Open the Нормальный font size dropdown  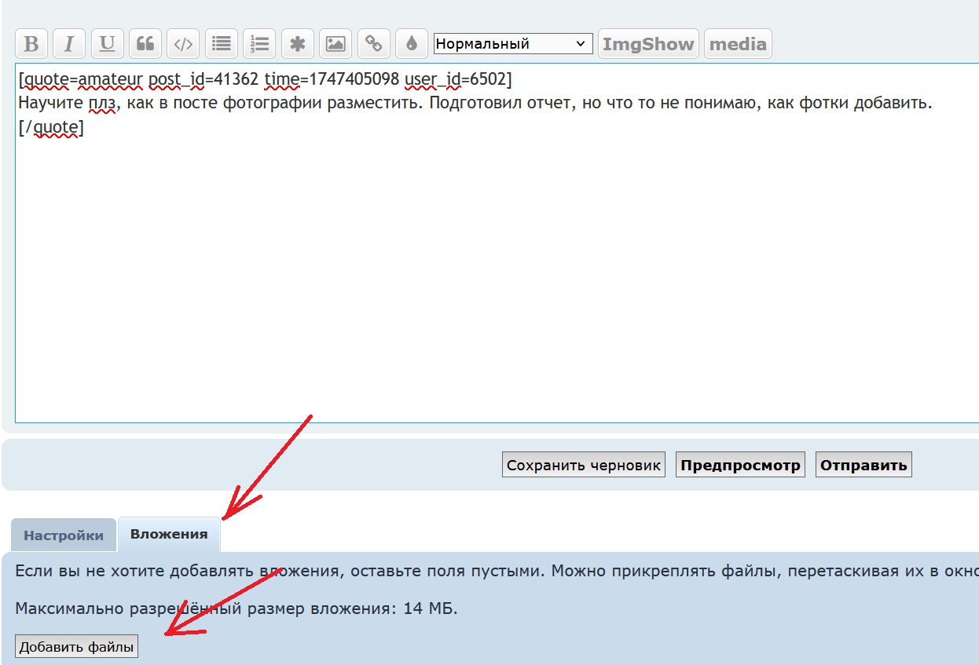[x=513, y=44]
